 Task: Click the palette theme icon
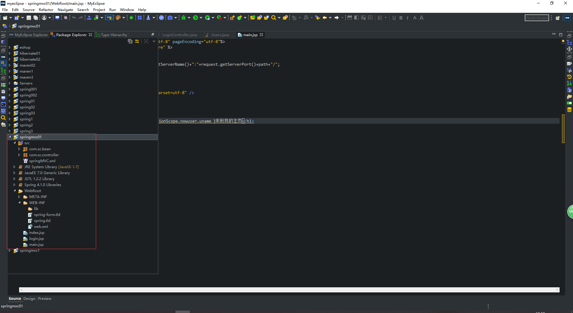[118, 18]
